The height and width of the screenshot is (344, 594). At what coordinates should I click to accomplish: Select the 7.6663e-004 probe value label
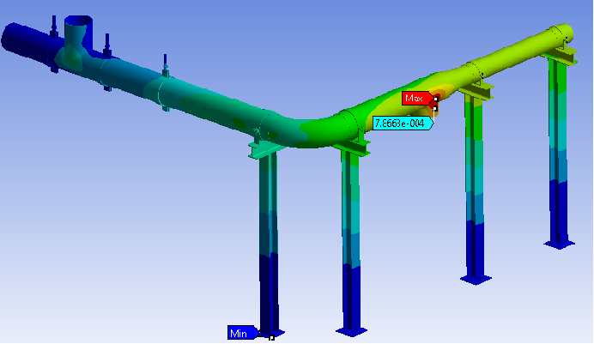[x=401, y=123]
